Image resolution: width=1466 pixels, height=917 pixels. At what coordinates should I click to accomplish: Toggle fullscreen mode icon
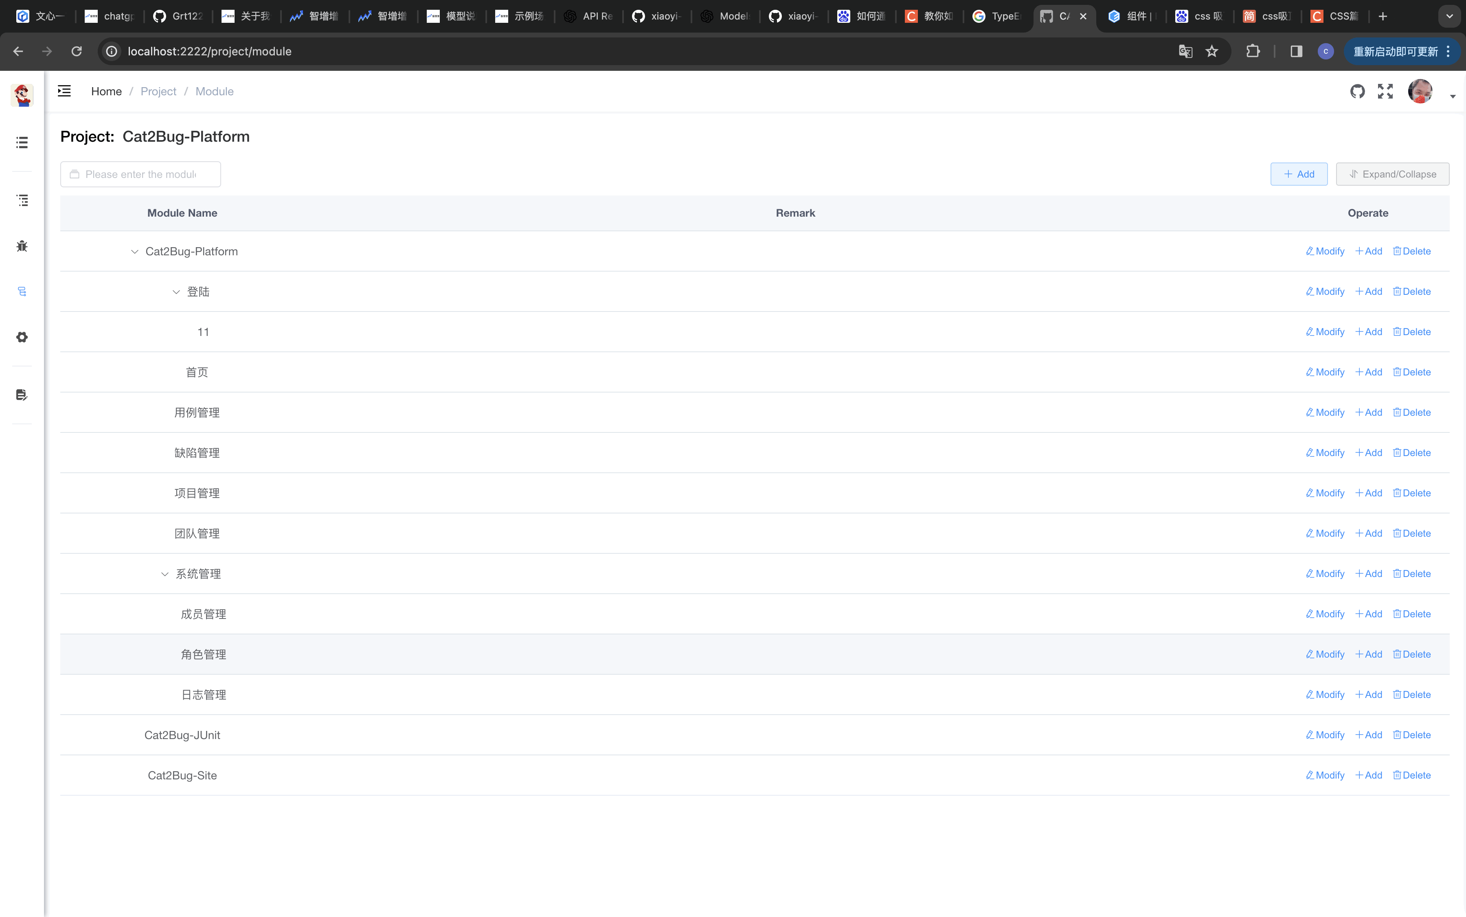click(x=1385, y=92)
